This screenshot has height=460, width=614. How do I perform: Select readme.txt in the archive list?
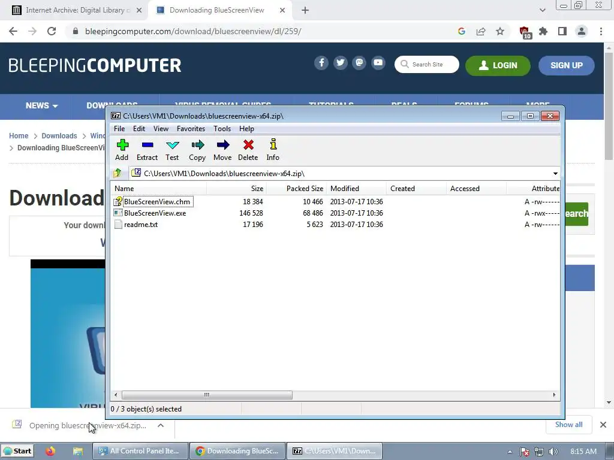pos(141,225)
